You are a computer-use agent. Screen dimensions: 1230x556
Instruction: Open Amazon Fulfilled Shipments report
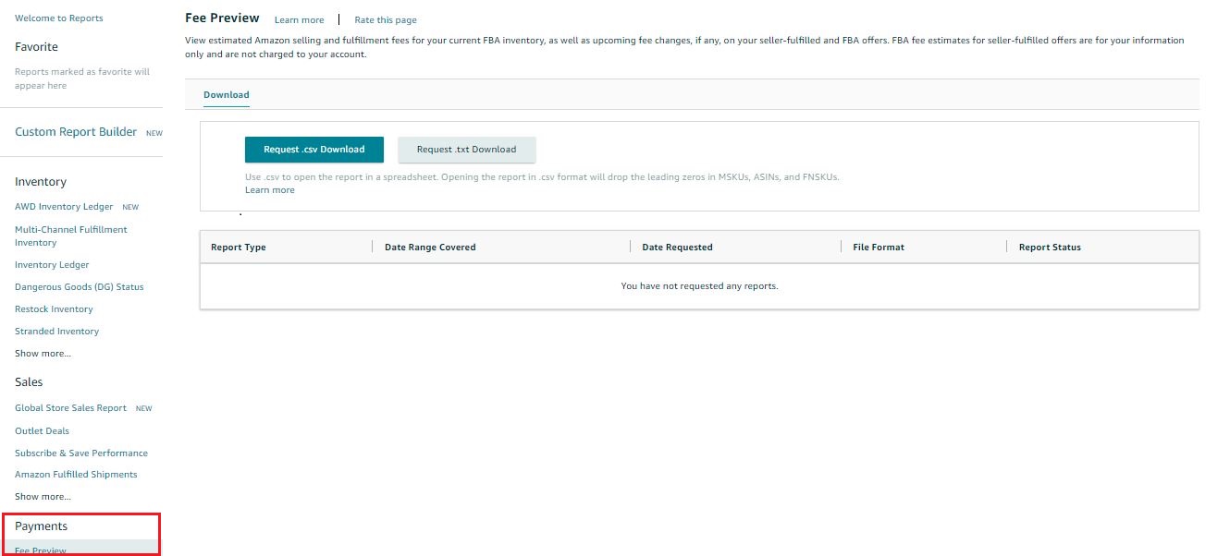tap(76, 474)
